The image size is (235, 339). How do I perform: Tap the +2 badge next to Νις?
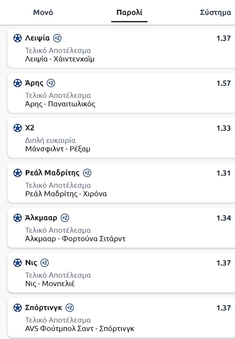pyautogui.click(x=45, y=262)
